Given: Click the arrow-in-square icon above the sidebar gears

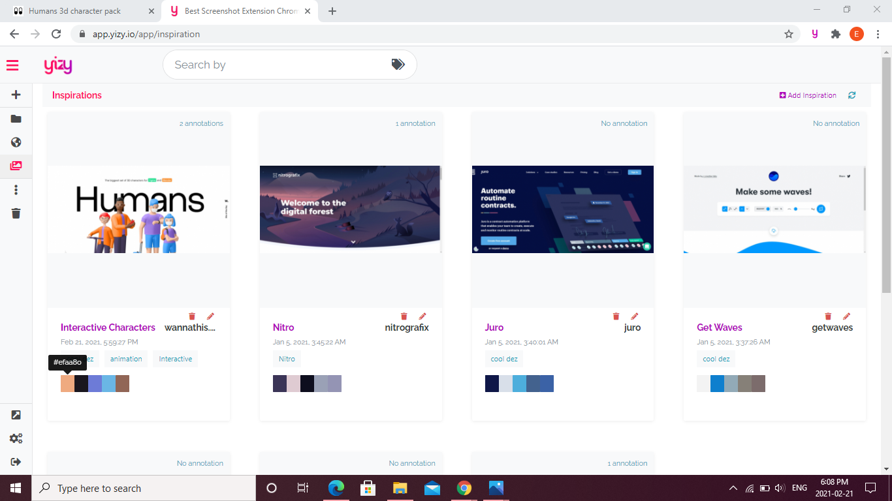Looking at the screenshot, I should click(x=16, y=415).
